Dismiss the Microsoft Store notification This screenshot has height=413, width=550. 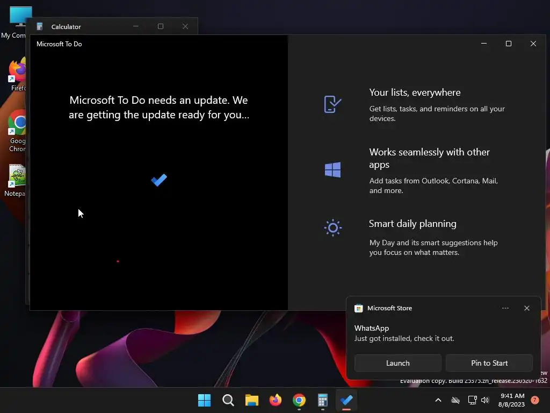click(526, 308)
